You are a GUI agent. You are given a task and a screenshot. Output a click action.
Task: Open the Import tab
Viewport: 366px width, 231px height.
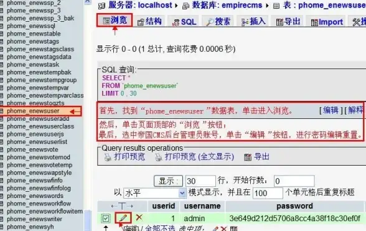click(327, 22)
